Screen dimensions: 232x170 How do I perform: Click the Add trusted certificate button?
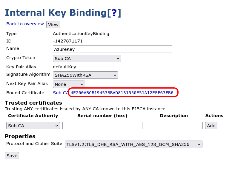coord(211,126)
